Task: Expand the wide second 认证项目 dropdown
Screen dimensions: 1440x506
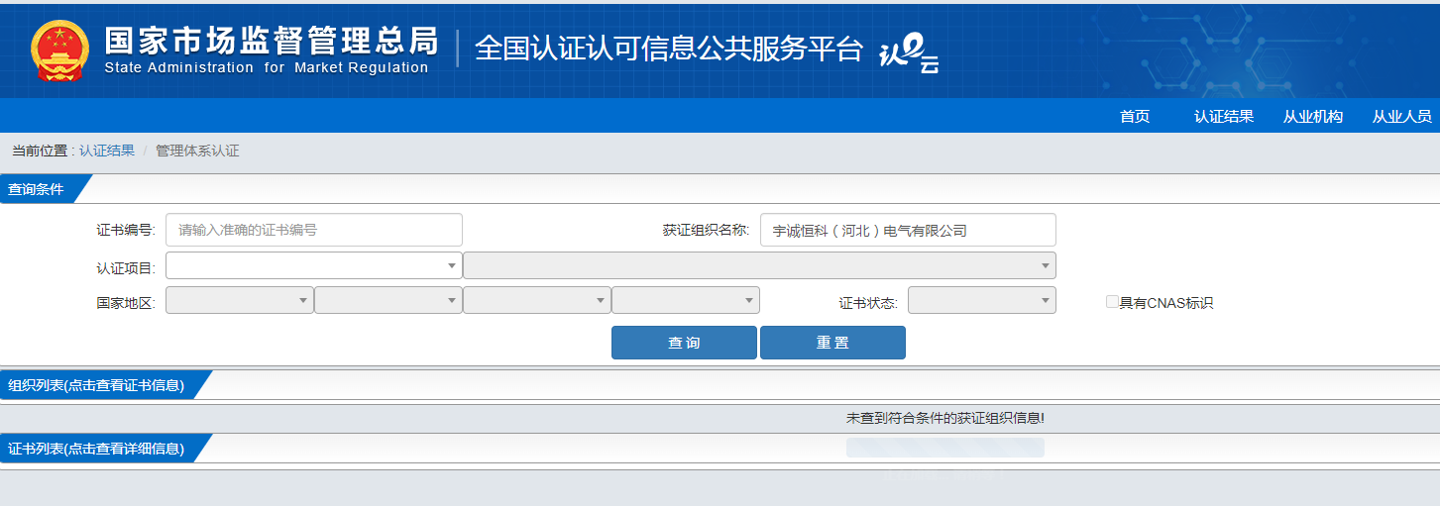Action: (x=759, y=265)
